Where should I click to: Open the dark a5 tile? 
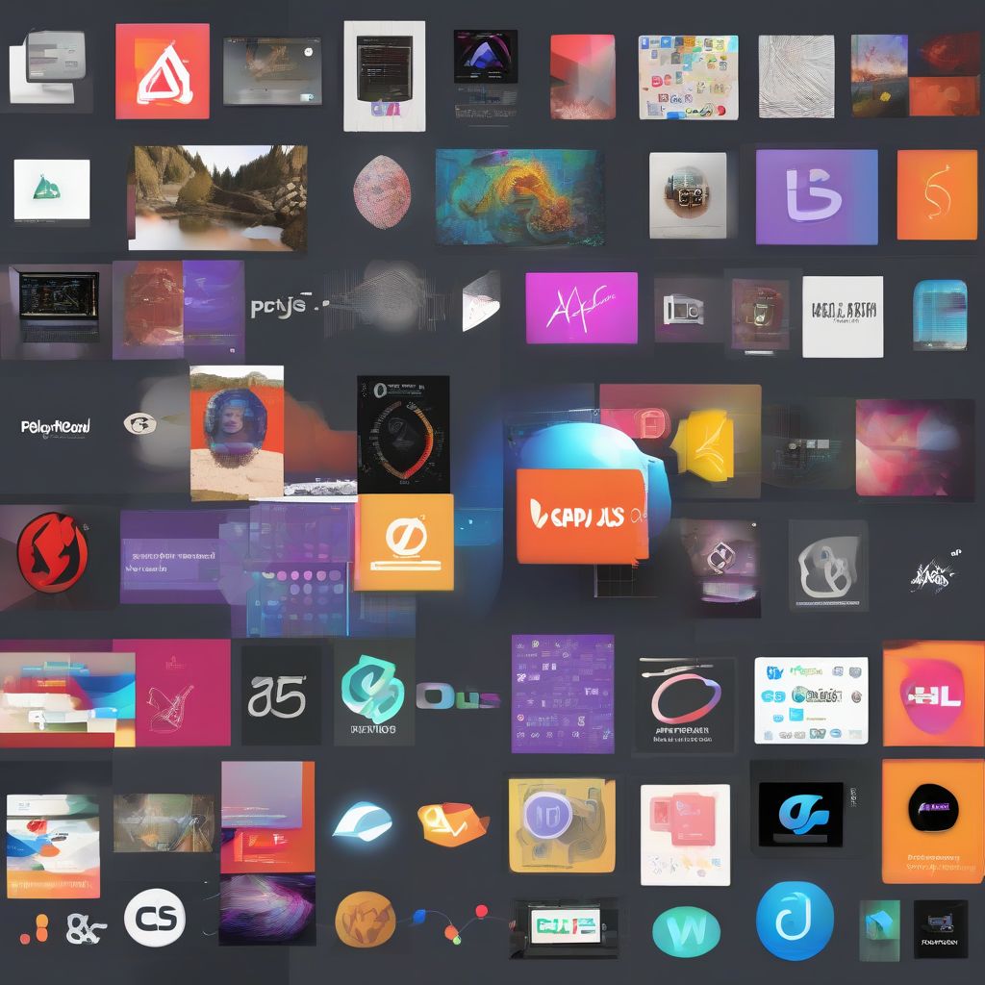281,695
